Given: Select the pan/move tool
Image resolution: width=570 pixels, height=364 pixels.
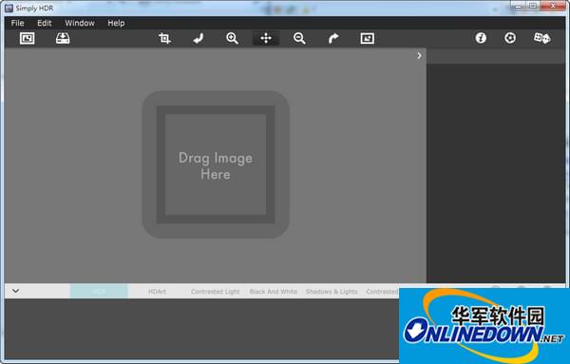Looking at the screenshot, I should (x=266, y=38).
